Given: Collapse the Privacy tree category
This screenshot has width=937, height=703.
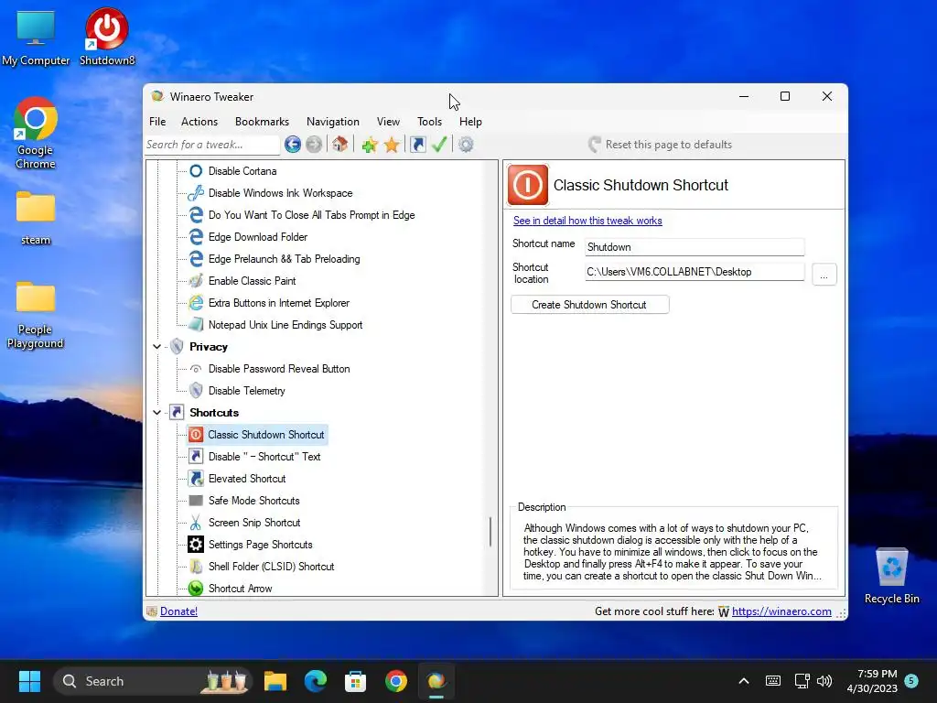Looking at the screenshot, I should [x=157, y=347].
